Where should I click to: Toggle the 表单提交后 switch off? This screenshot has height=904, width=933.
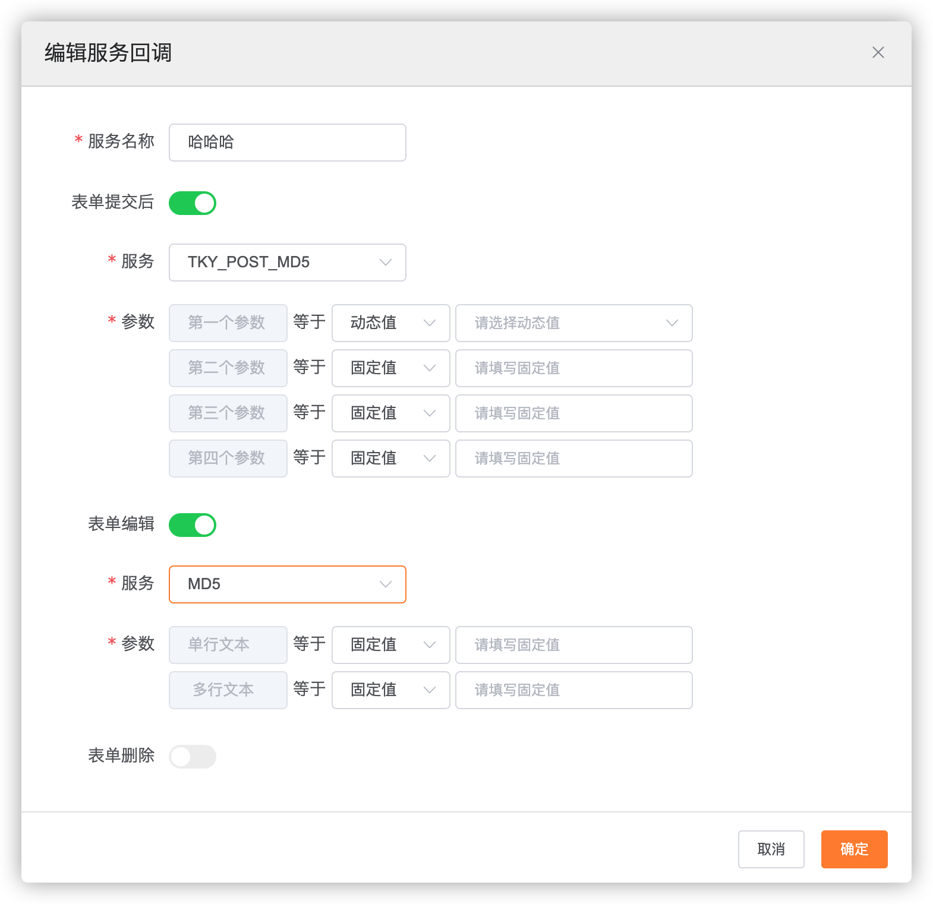(193, 203)
